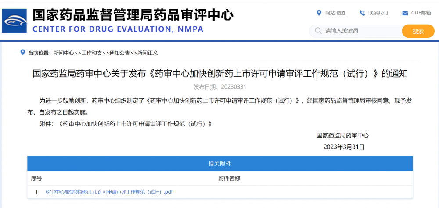
Task: Open the 网站地图 link
Action: 335,13
